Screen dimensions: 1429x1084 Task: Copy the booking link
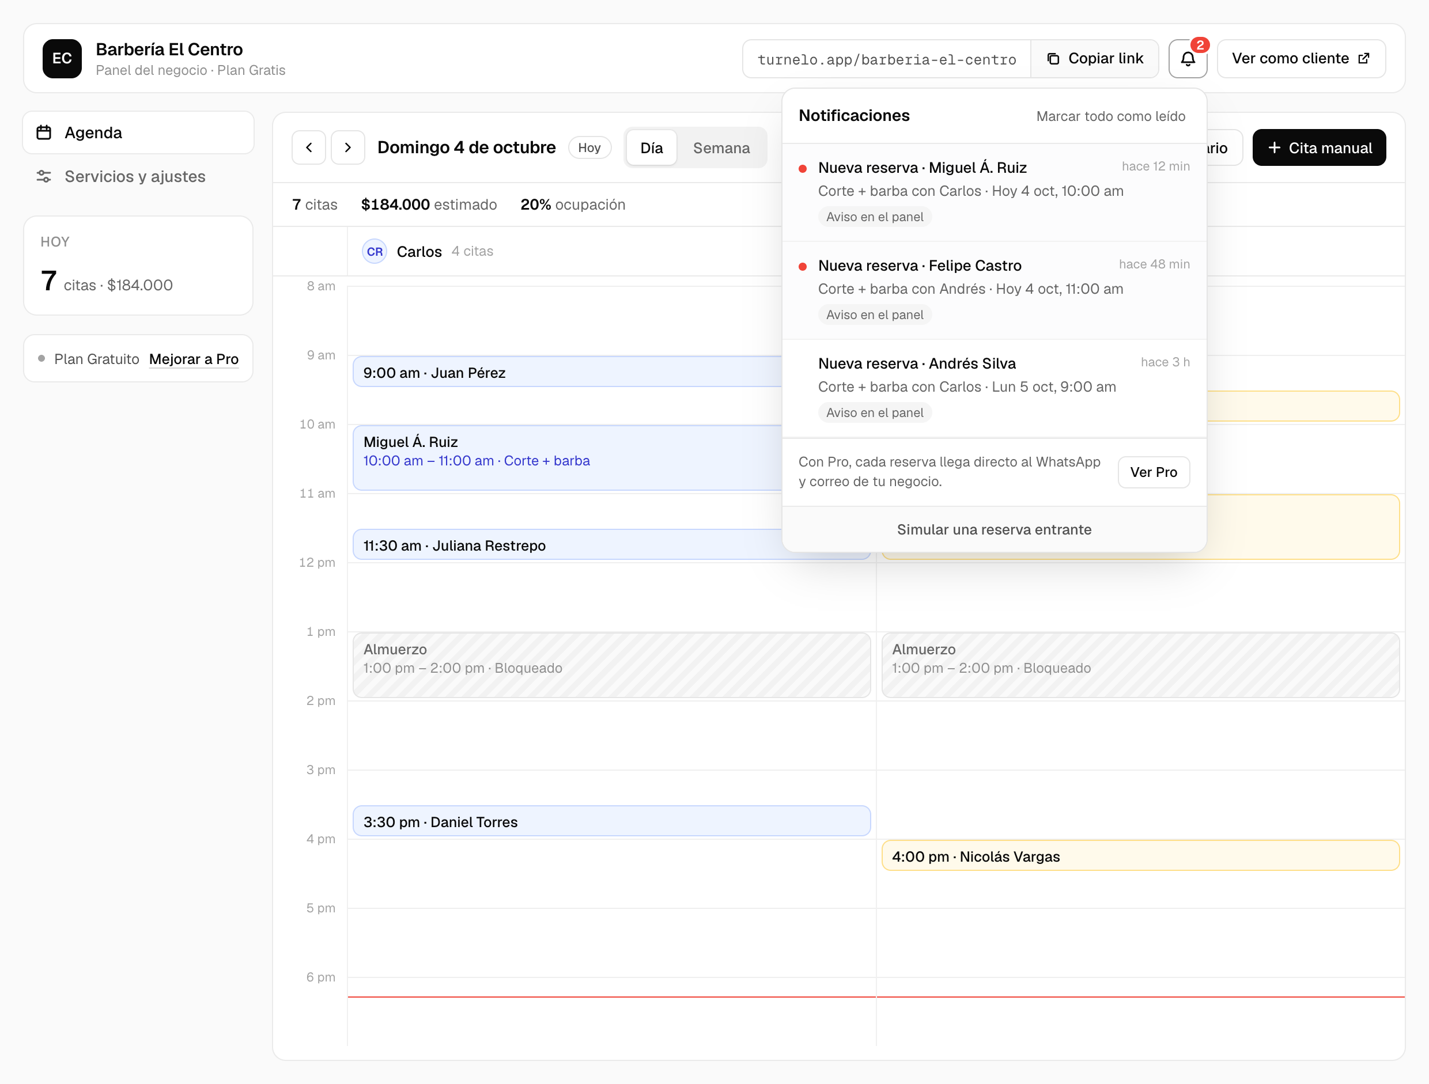tap(1094, 59)
